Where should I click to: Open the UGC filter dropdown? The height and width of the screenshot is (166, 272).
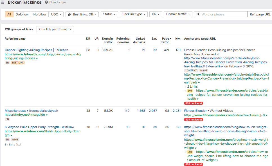pyautogui.click(x=56, y=14)
